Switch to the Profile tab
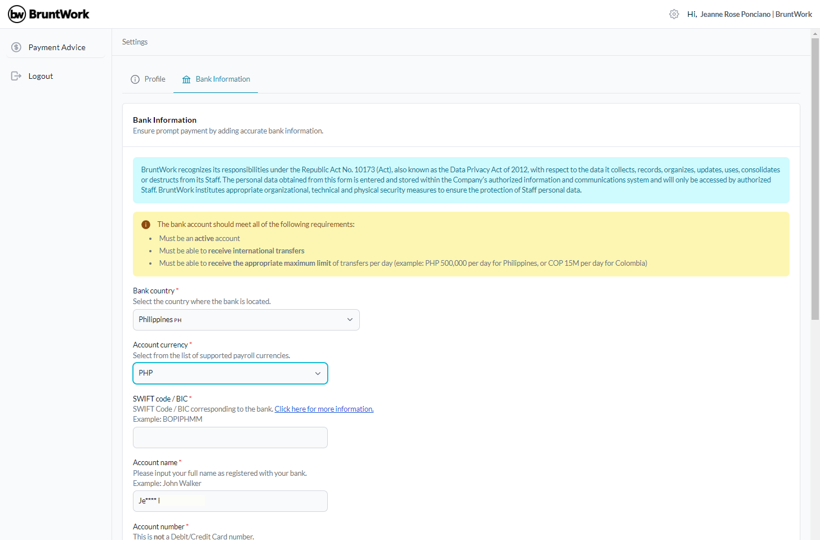The image size is (820, 540). coord(148,79)
